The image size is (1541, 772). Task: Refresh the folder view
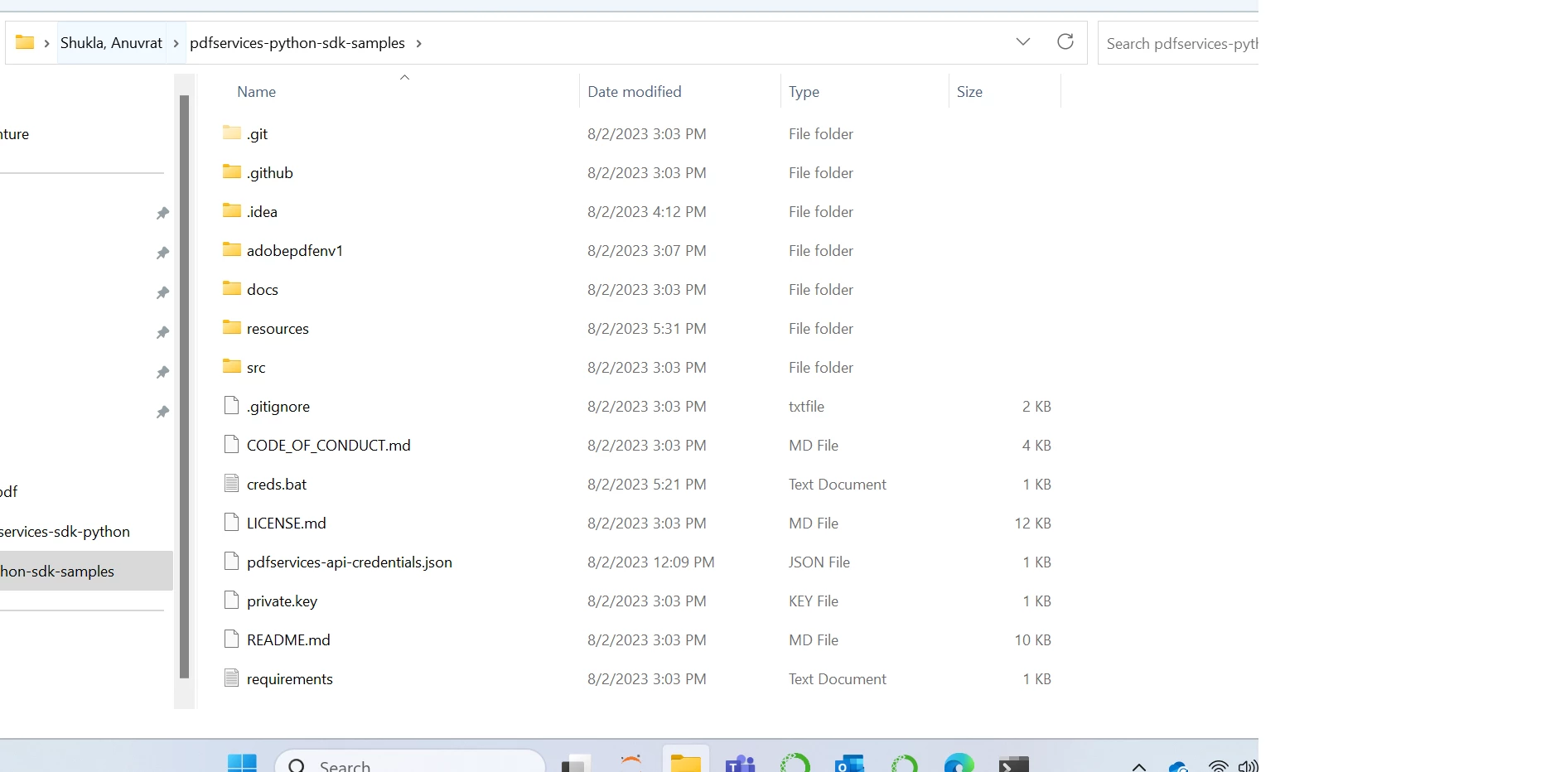pyautogui.click(x=1065, y=41)
